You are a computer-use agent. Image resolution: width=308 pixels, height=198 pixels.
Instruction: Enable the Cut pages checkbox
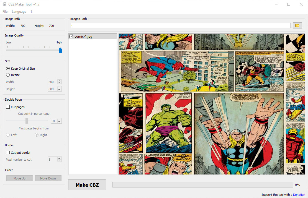(8, 107)
